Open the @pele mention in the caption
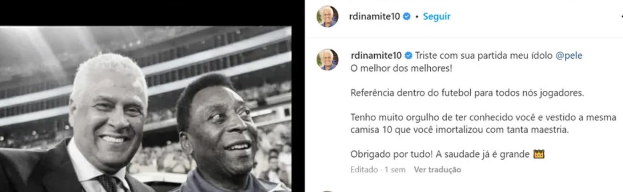Image resolution: width=623 pixels, height=192 pixels. click(x=569, y=56)
